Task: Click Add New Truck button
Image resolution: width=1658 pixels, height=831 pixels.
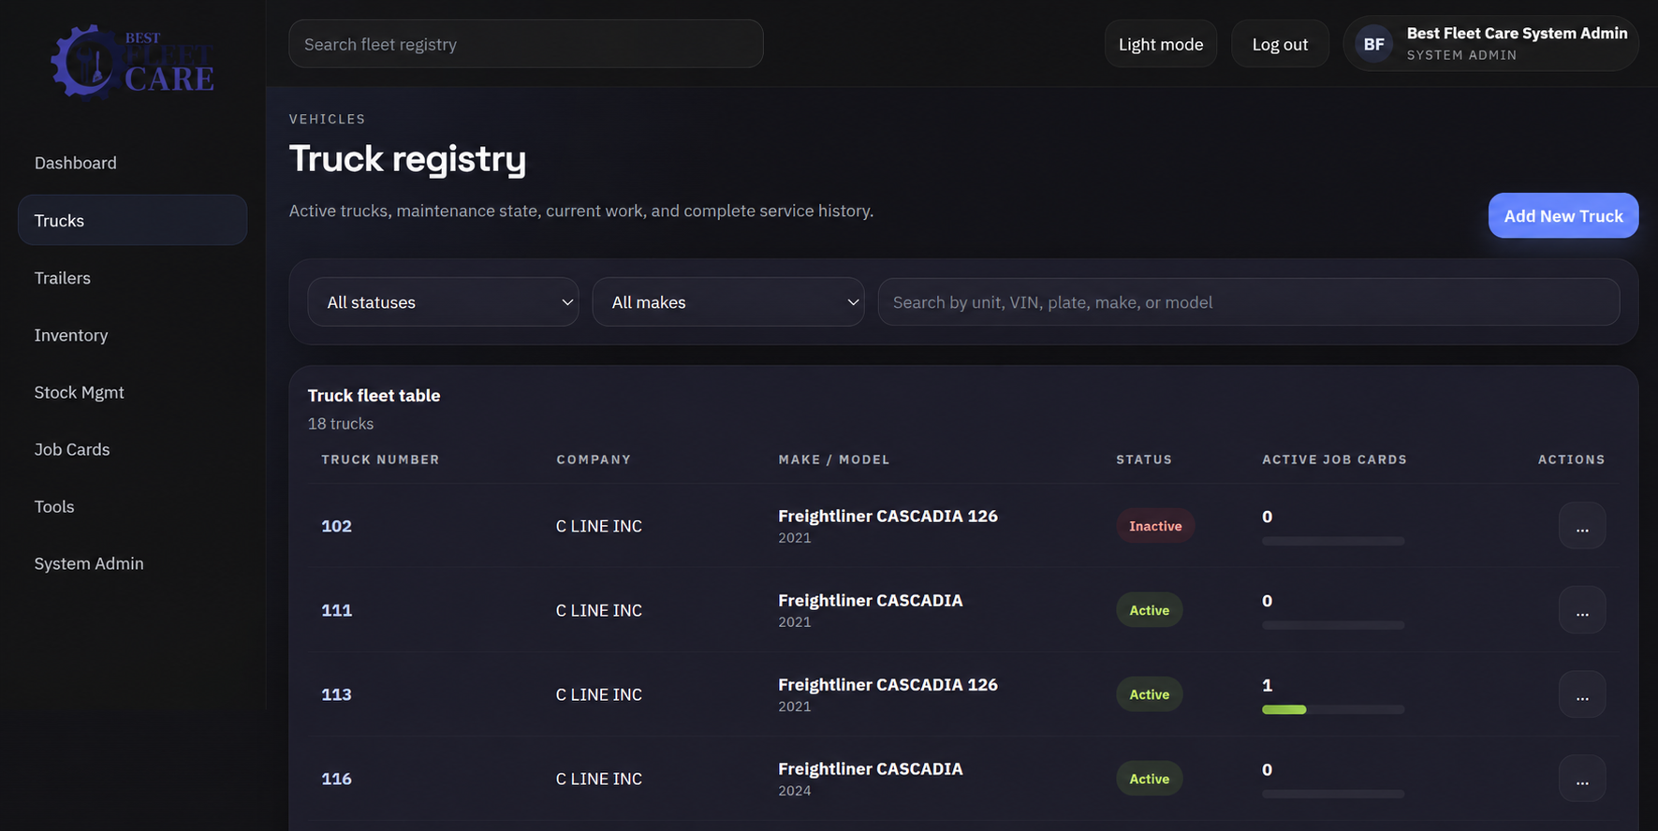Action: point(1563,215)
